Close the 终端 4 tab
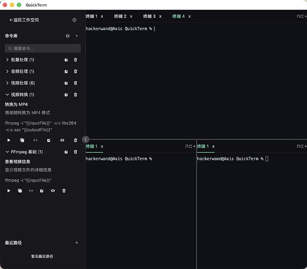The image size is (307, 269). (x=190, y=17)
